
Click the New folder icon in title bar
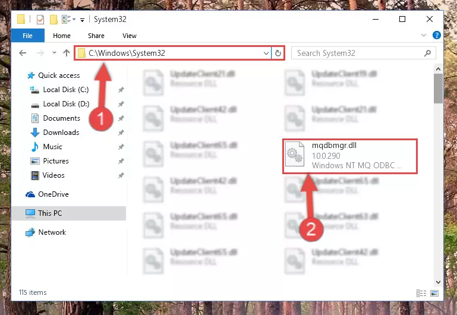[x=53, y=20]
